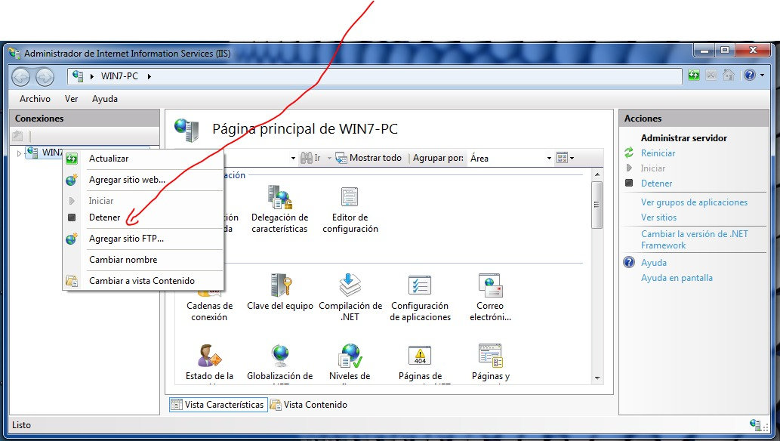Open the help question mark icon

(x=749, y=76)
